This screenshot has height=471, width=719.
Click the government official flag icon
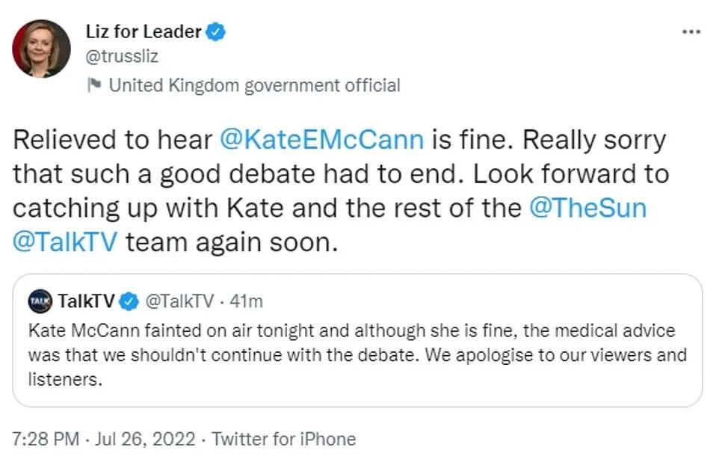pyautogui.click(x=94, y=85)
